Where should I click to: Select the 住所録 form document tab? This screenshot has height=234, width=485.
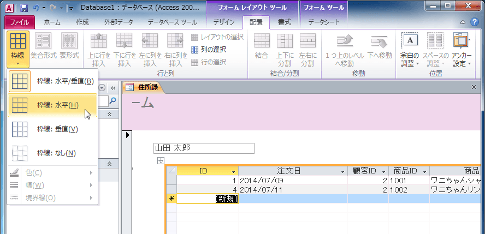143,87
